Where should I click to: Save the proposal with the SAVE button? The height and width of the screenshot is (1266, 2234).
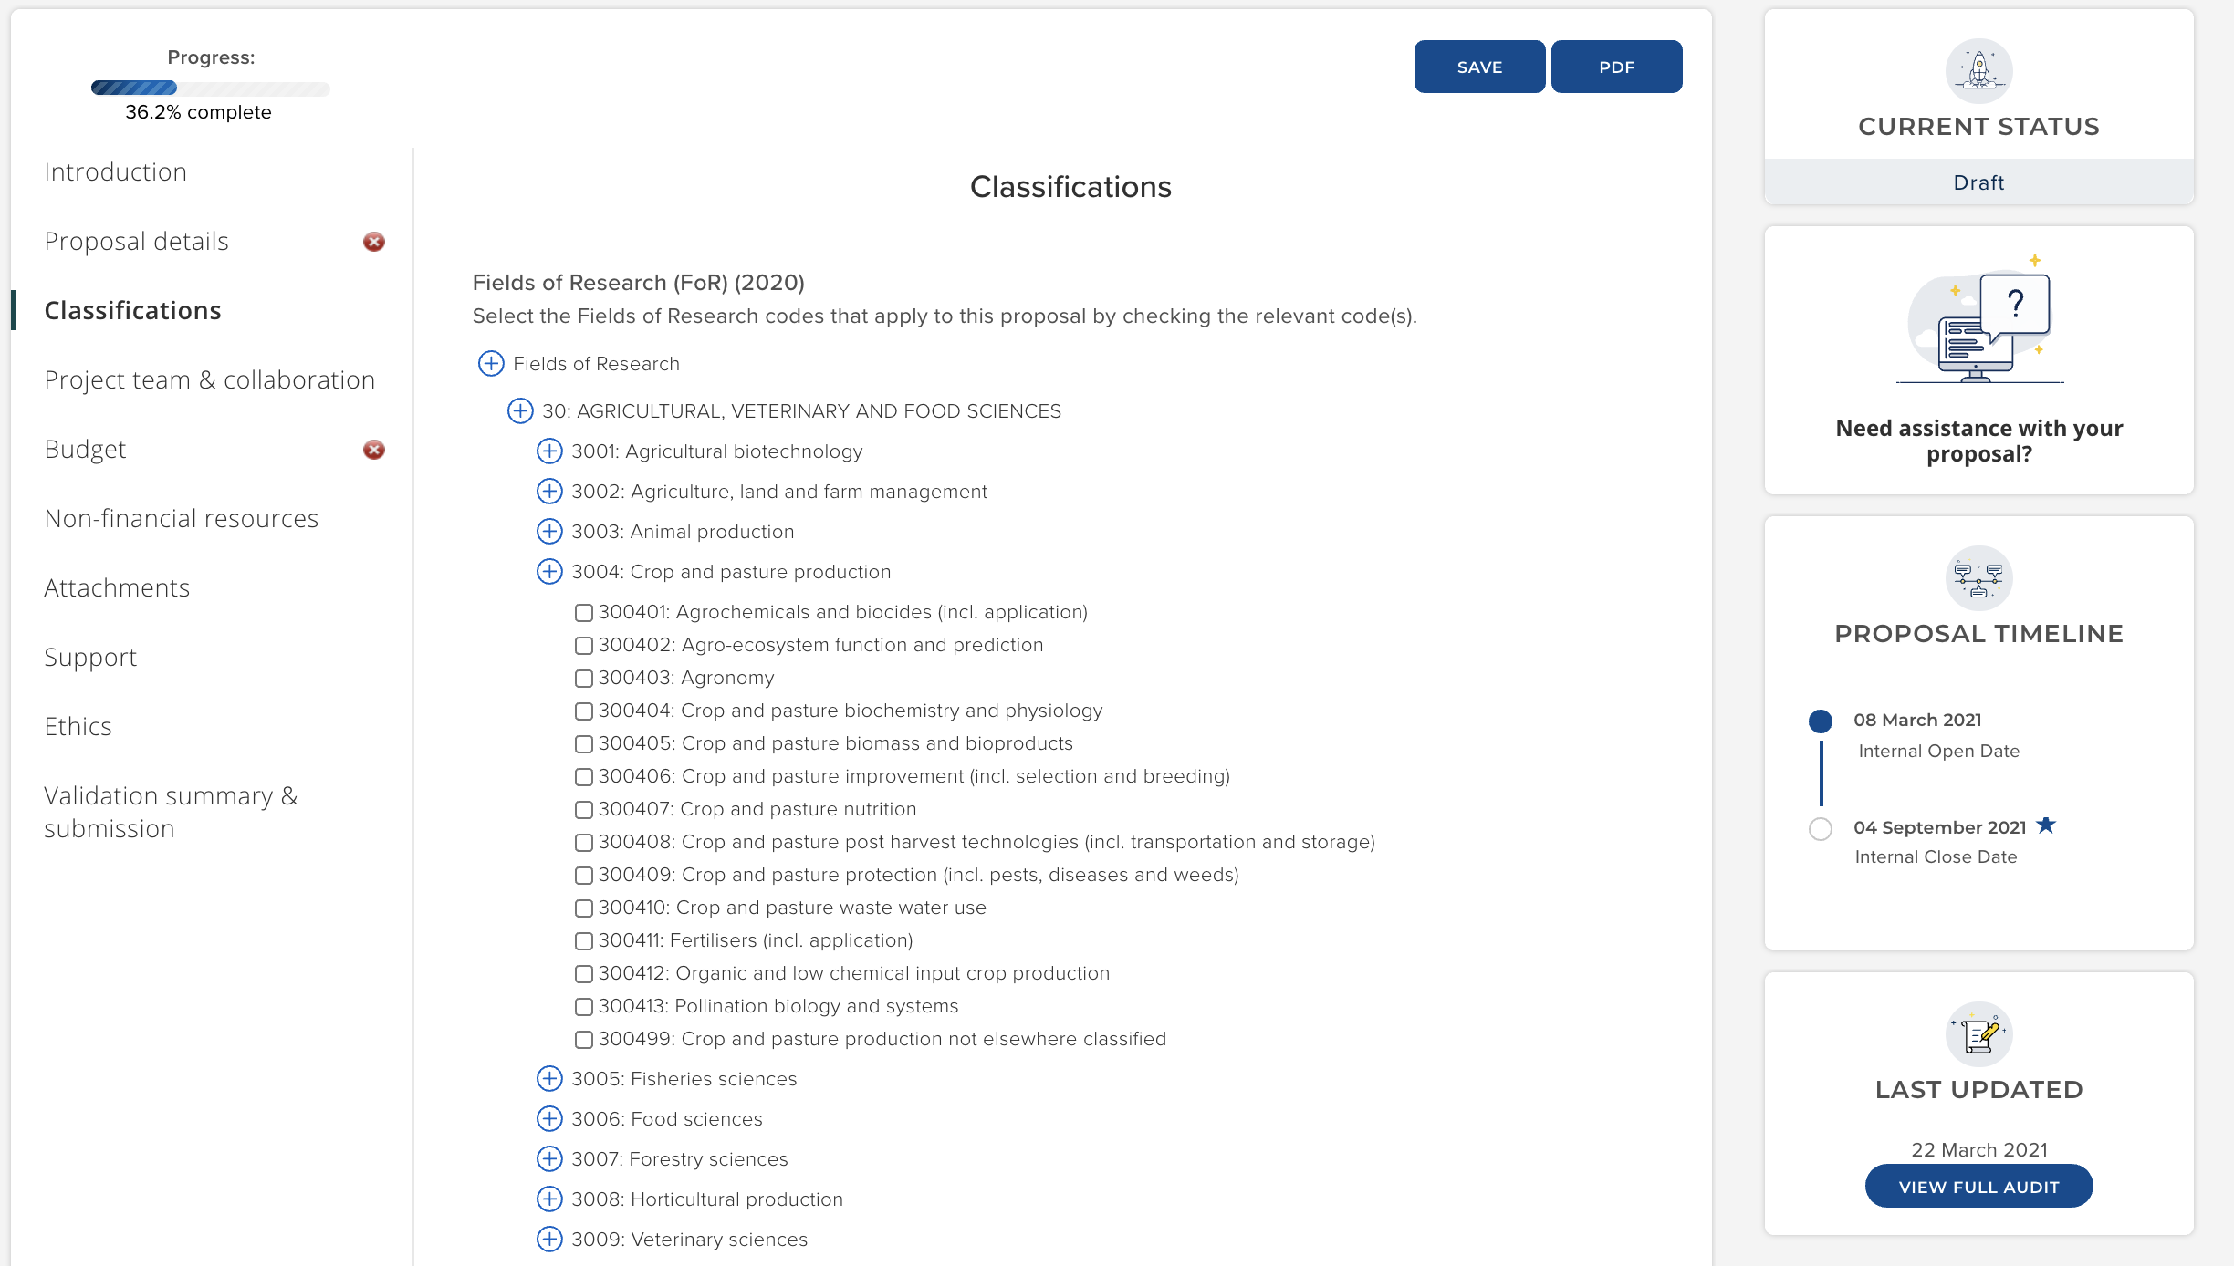(x=1479, y=67)
